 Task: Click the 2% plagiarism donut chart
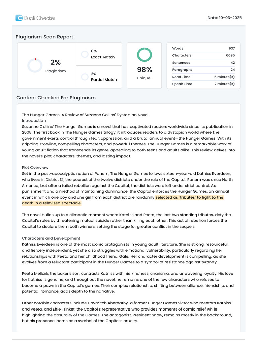click(x=35, y=65)
